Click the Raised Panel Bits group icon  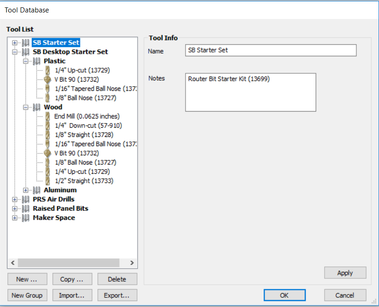click(x=26, y=208)
